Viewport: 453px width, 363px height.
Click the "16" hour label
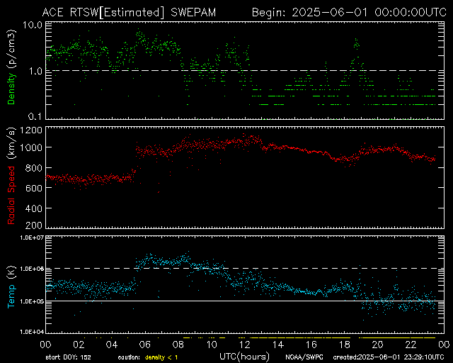point(311,345)
